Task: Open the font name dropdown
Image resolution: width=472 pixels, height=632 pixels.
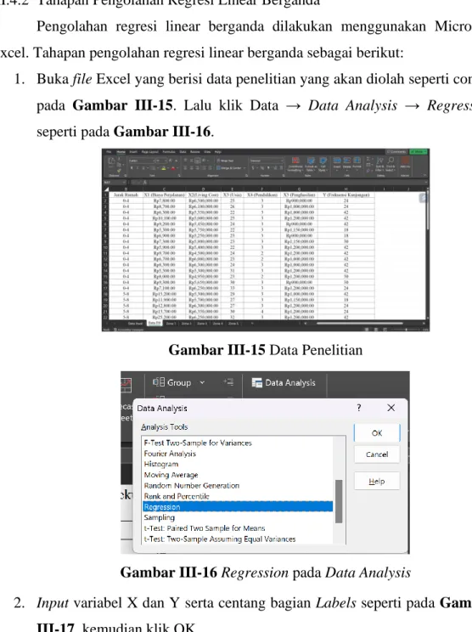Action: coord(154,161)
